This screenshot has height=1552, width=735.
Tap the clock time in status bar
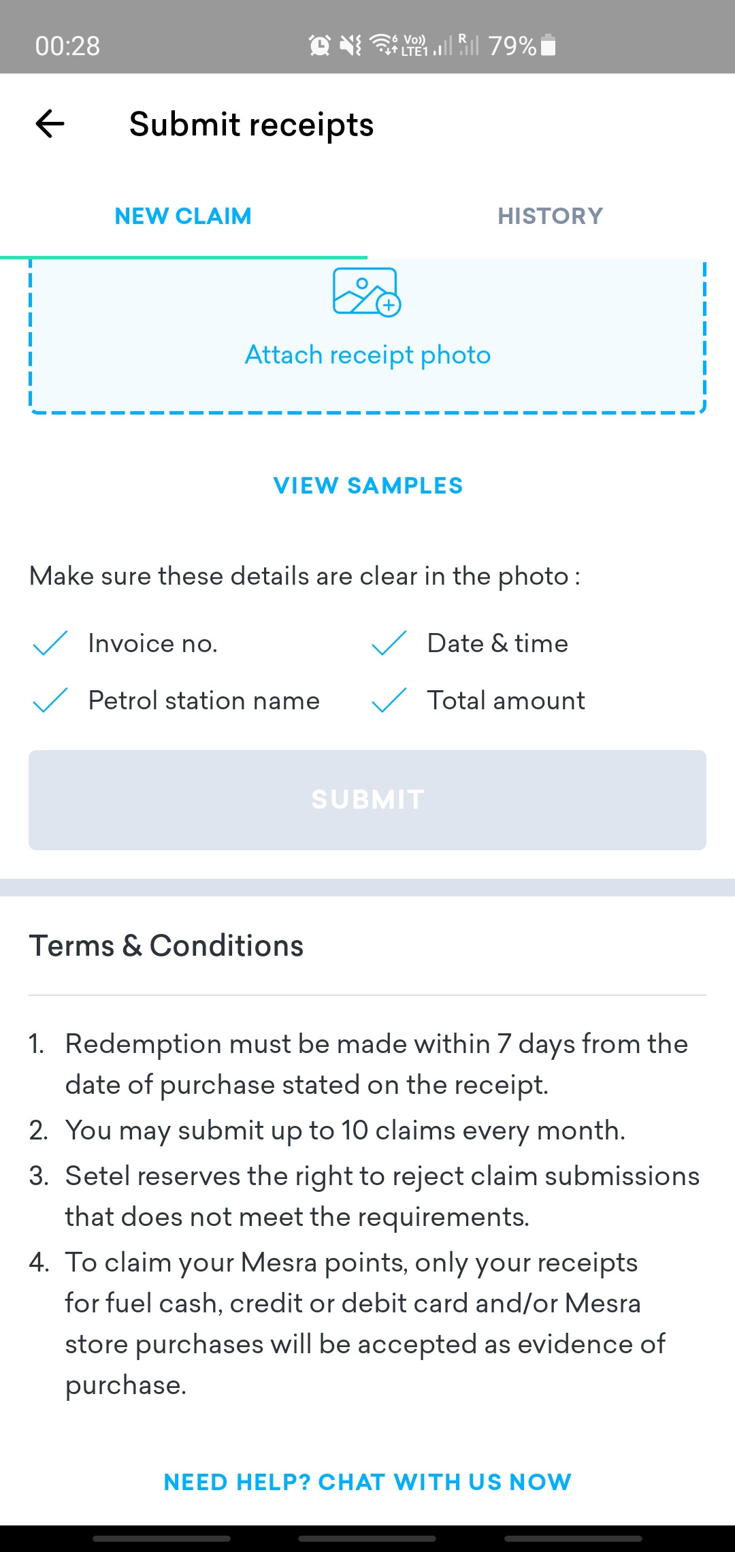point(67,46)
